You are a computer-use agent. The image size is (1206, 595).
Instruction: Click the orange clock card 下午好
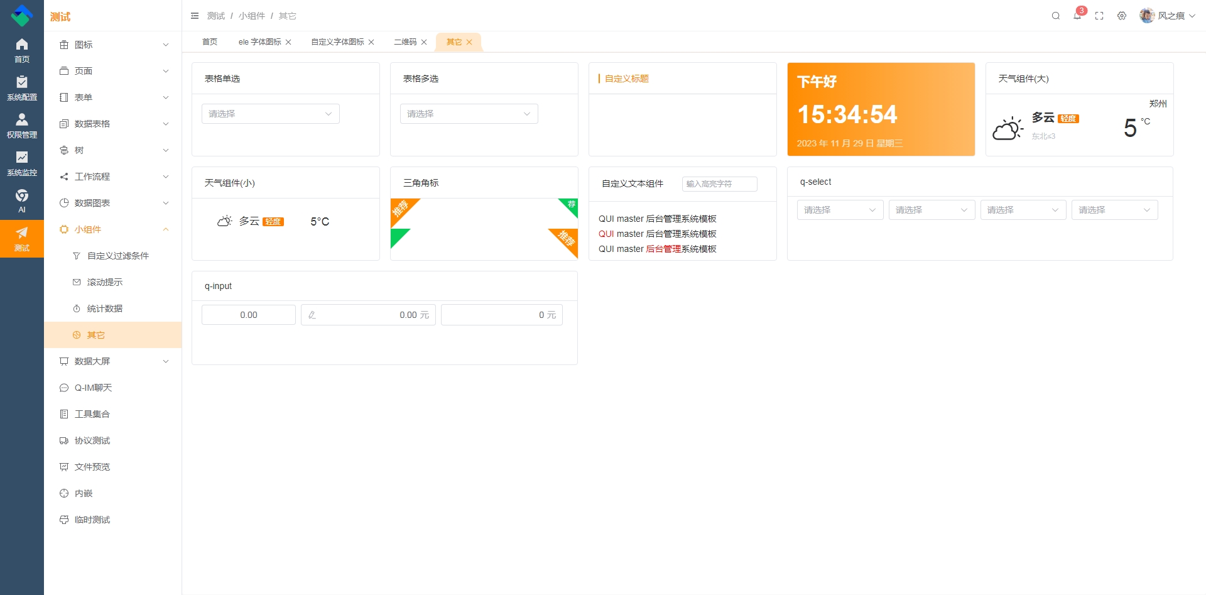(x=881, y=109)
